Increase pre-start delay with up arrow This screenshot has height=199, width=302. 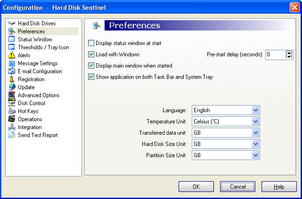click(289, 53)
